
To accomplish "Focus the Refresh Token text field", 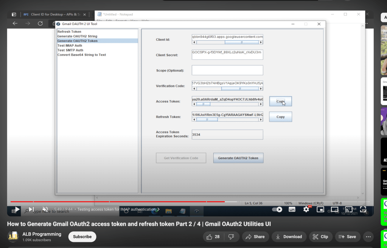I will 227,115.
